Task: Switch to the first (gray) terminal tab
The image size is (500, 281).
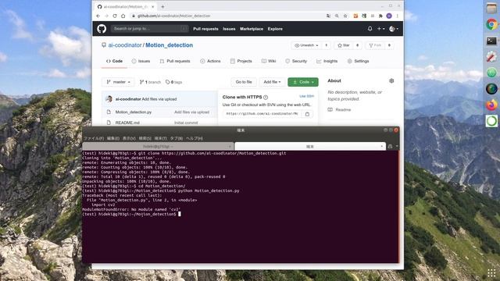Action: 158,146
